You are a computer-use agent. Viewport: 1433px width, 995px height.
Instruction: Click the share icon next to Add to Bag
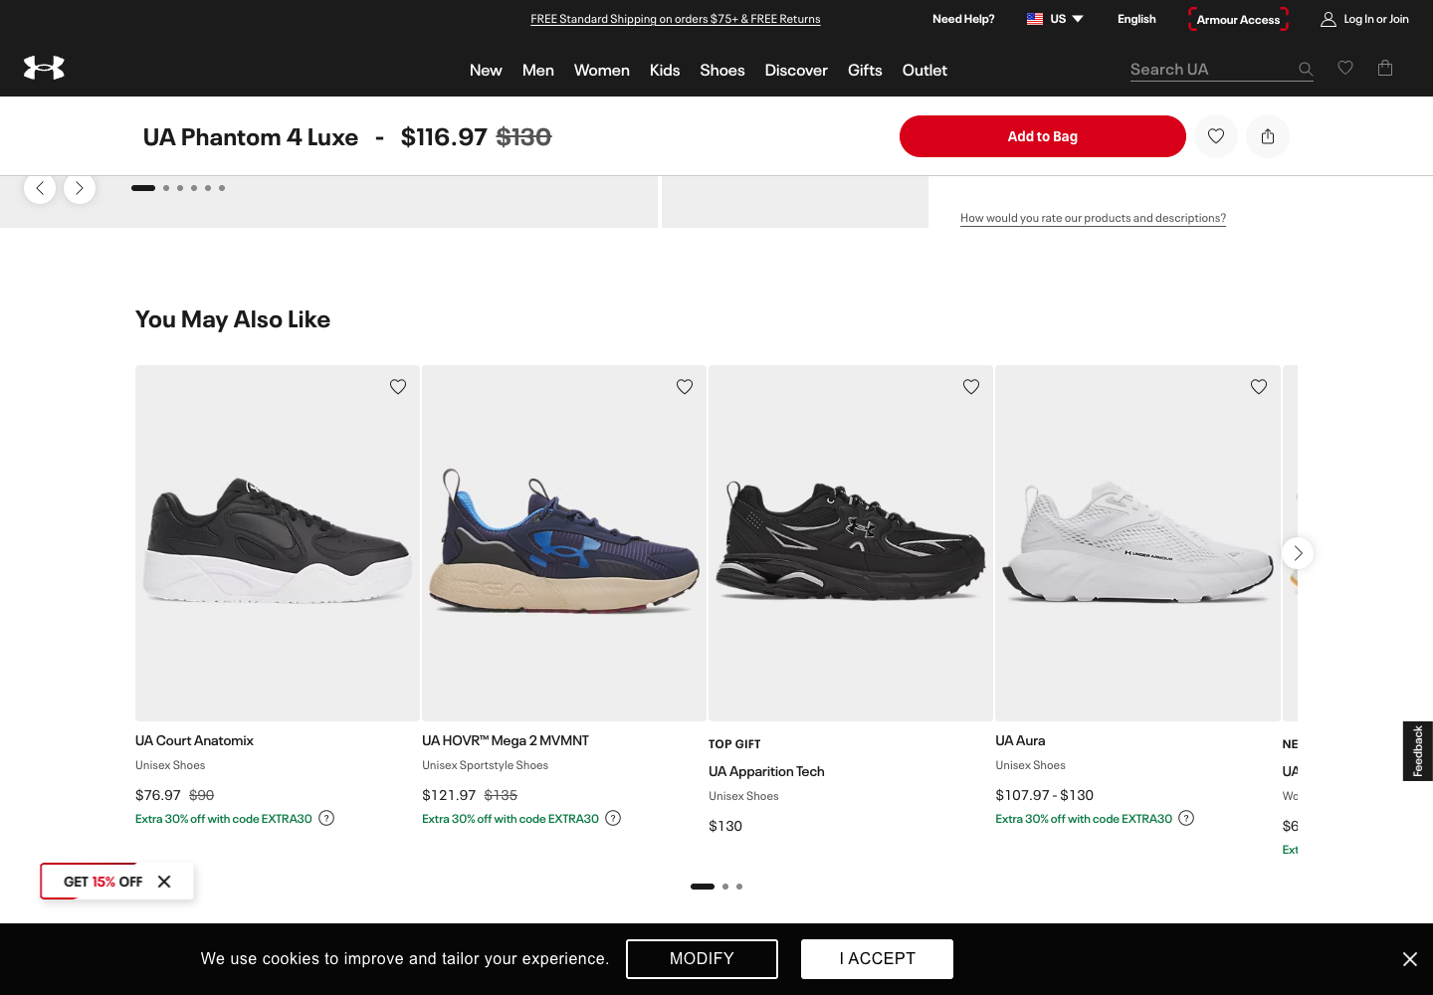[x=1268, y=136]
